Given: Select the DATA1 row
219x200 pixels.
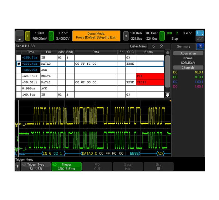Looking at the screenshot, I should (90, 82).
